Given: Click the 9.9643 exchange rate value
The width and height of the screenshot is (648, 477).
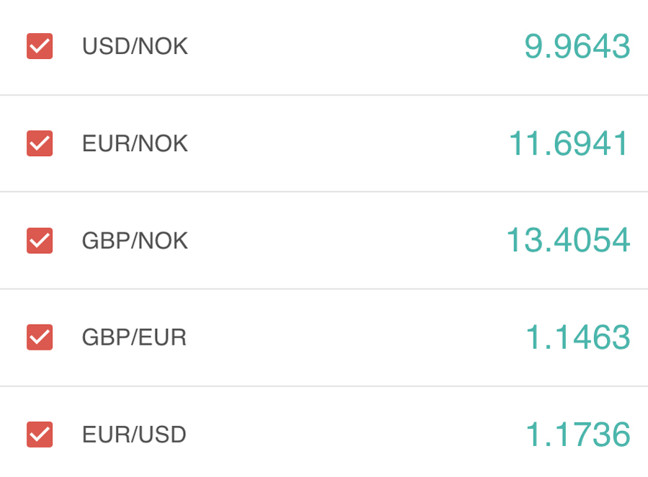Looking at the screenshot, I should tap(577, 47).
